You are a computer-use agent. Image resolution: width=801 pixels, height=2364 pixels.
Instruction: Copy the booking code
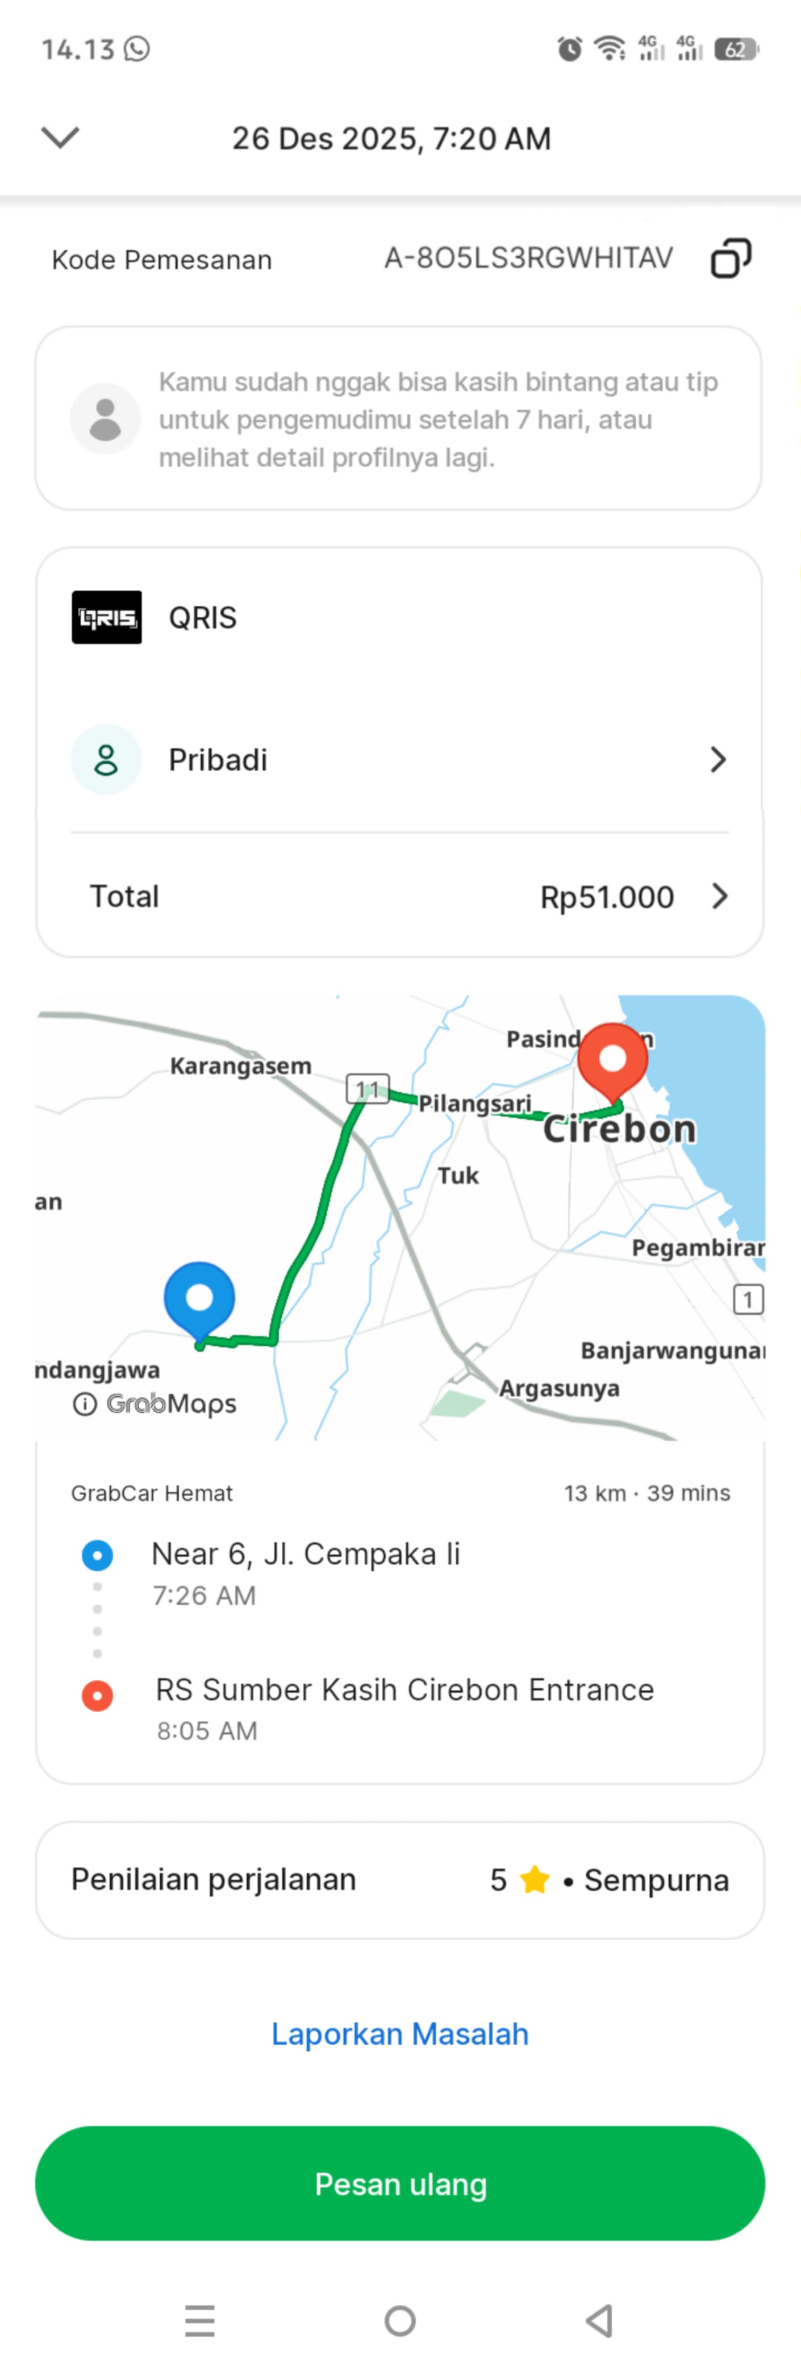731,259
